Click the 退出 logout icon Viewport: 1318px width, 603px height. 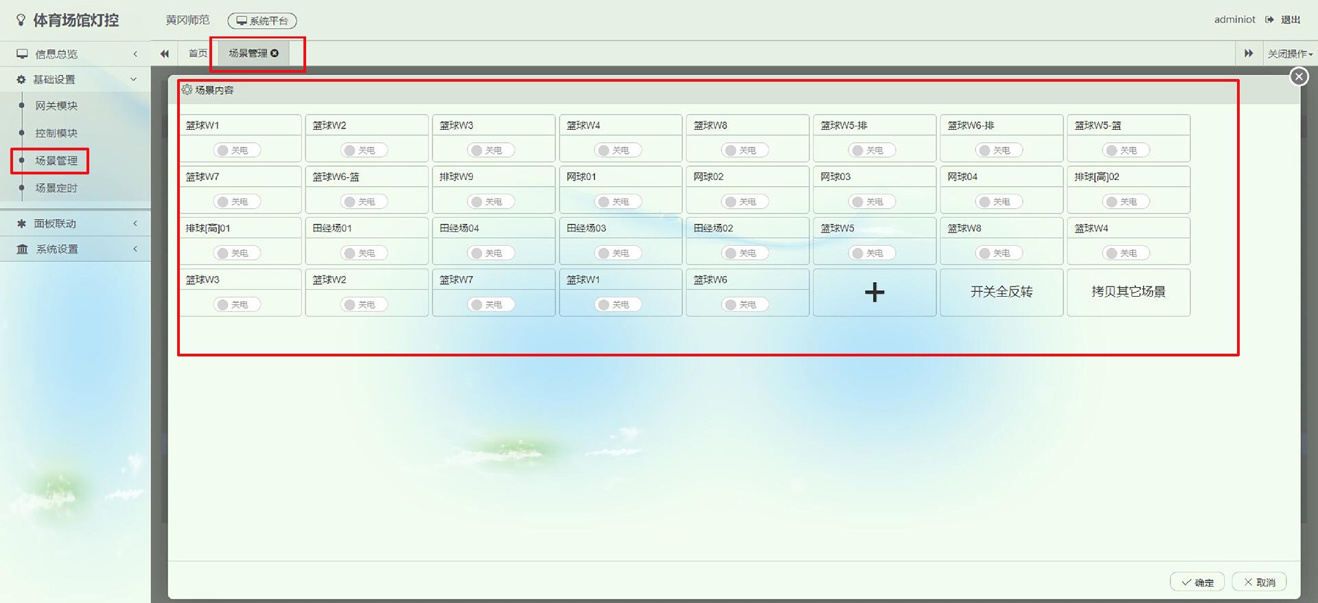click(x=1269, y=20)
